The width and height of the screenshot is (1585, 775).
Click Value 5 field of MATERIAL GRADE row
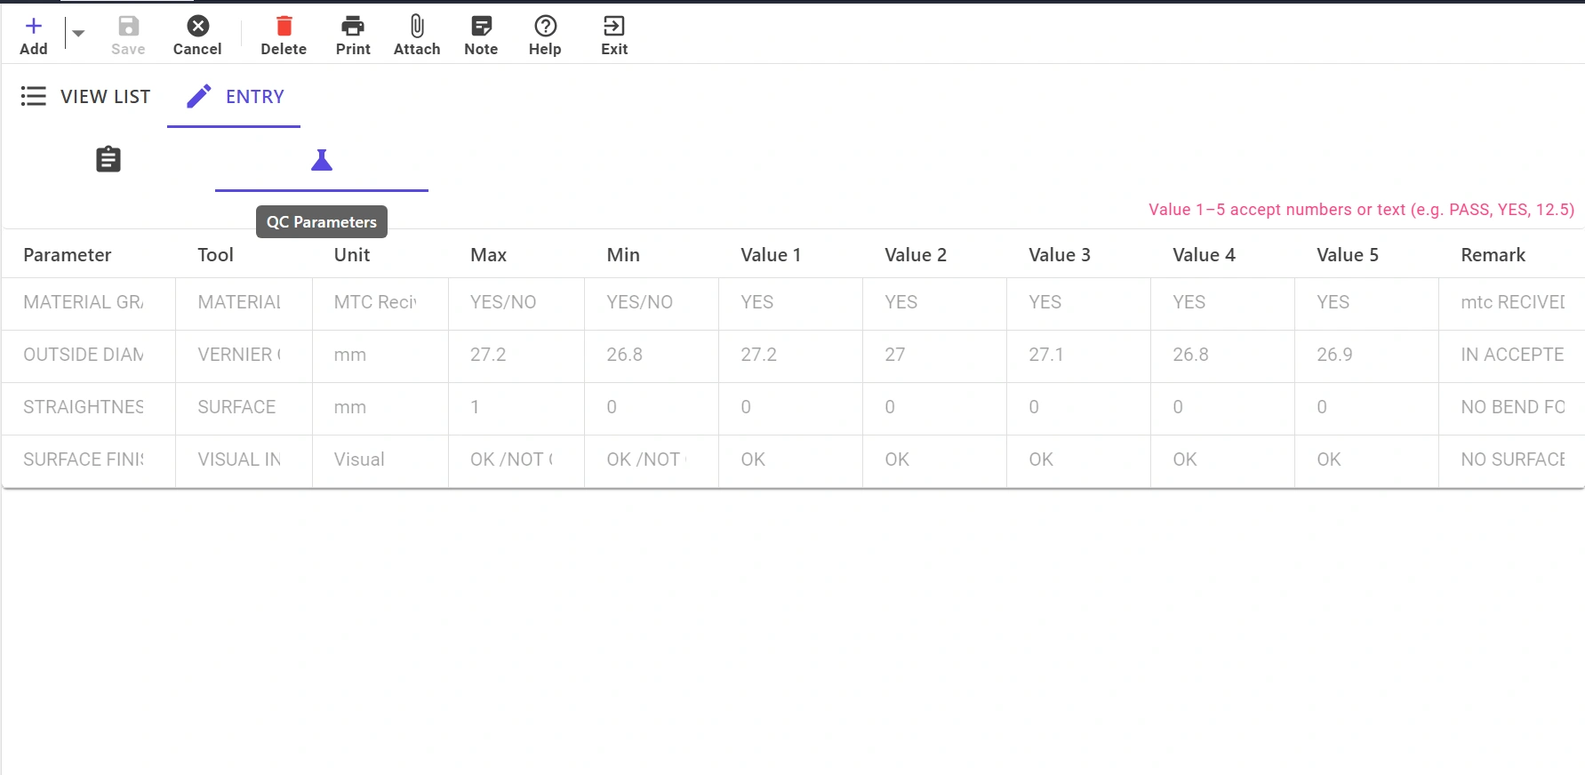click(x=1366, y=303)
